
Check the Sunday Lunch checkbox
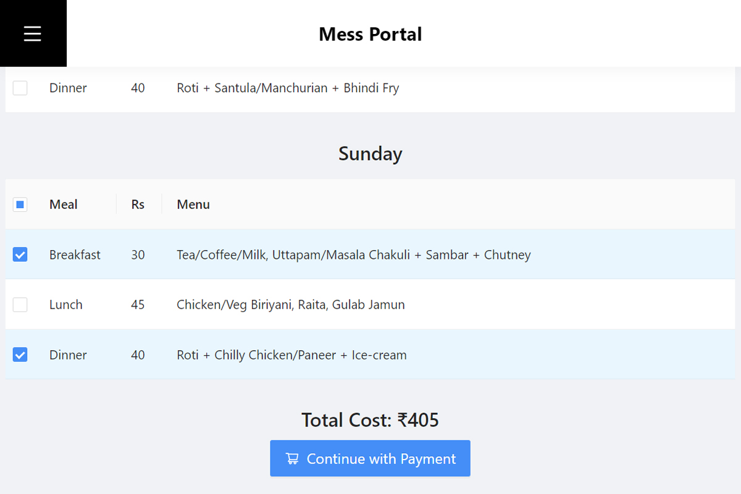pyautogui.click(x=20, y=304)
